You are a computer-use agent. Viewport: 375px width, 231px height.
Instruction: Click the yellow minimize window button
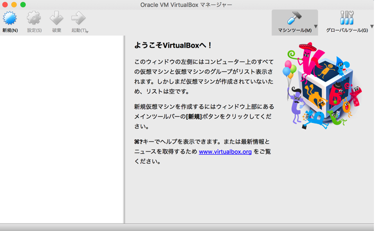coord(14,5)
